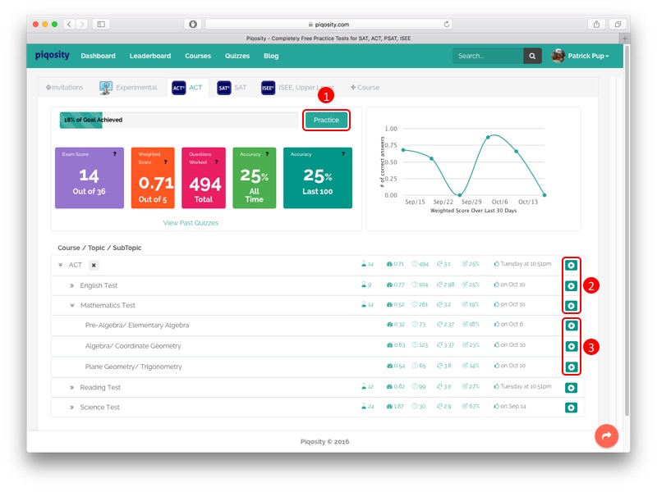Start Science Test practice play icon
This screenshot has height=492, width=657.
(571, 408)
